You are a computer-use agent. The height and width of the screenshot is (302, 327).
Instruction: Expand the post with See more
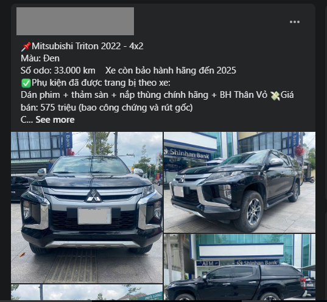[55, 120]
